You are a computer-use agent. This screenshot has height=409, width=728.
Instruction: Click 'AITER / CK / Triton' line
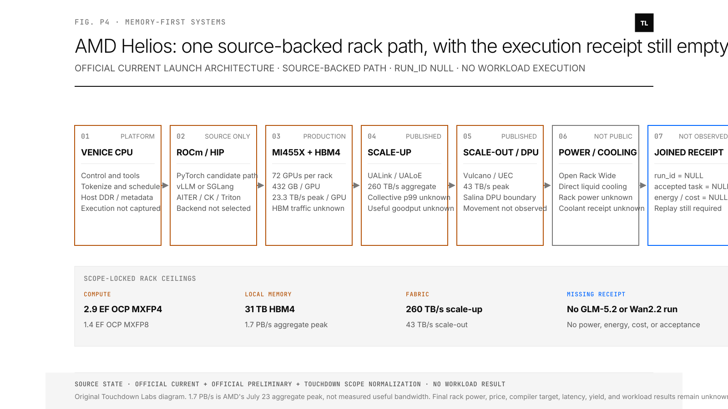click(x=208, y=197)
